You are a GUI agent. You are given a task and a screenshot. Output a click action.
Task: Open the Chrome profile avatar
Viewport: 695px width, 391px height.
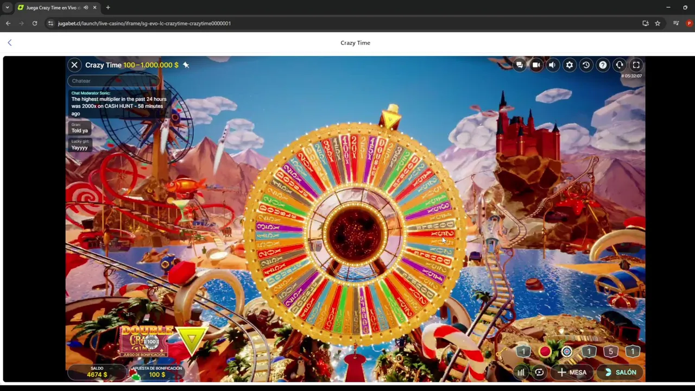(x=689, y=23)
